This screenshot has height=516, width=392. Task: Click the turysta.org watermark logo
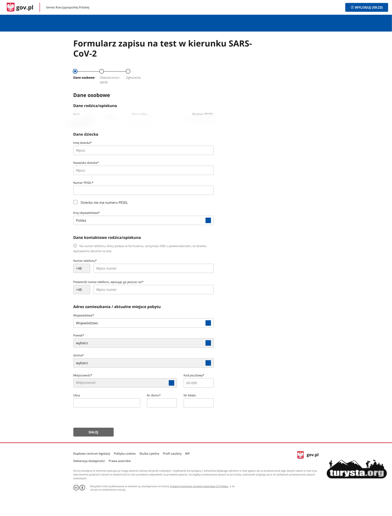click(x=356, y=469)
